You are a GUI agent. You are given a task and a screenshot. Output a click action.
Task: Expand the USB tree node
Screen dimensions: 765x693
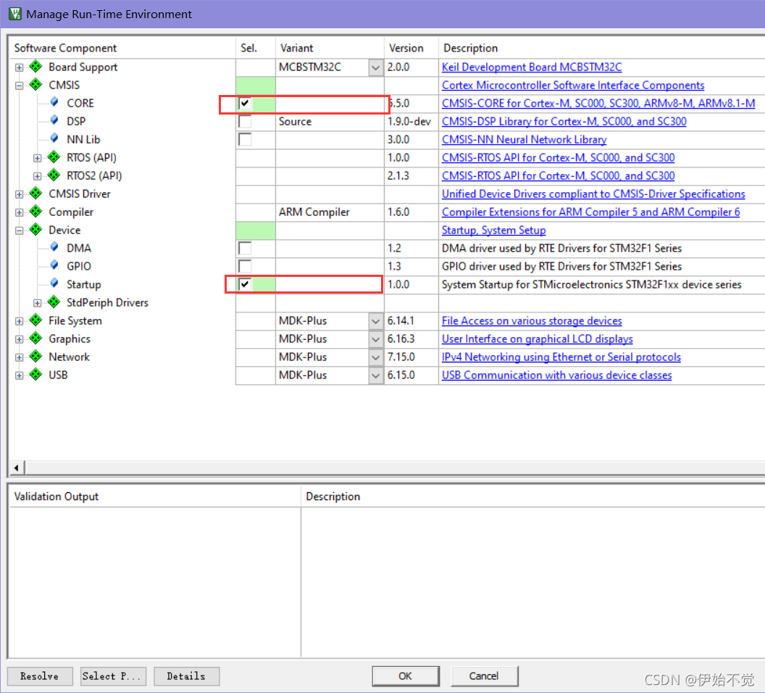[19, 375]
